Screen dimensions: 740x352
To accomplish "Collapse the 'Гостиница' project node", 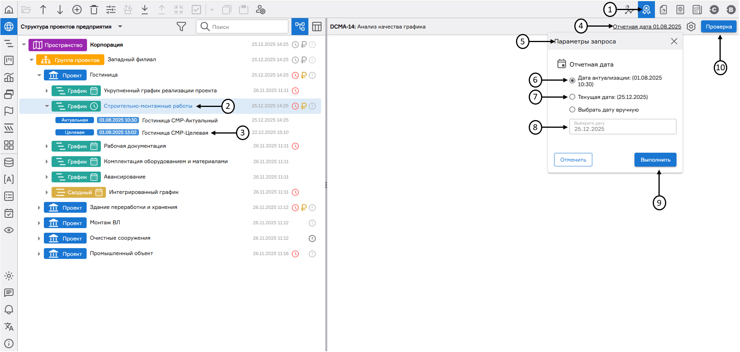I will (39, 75).
